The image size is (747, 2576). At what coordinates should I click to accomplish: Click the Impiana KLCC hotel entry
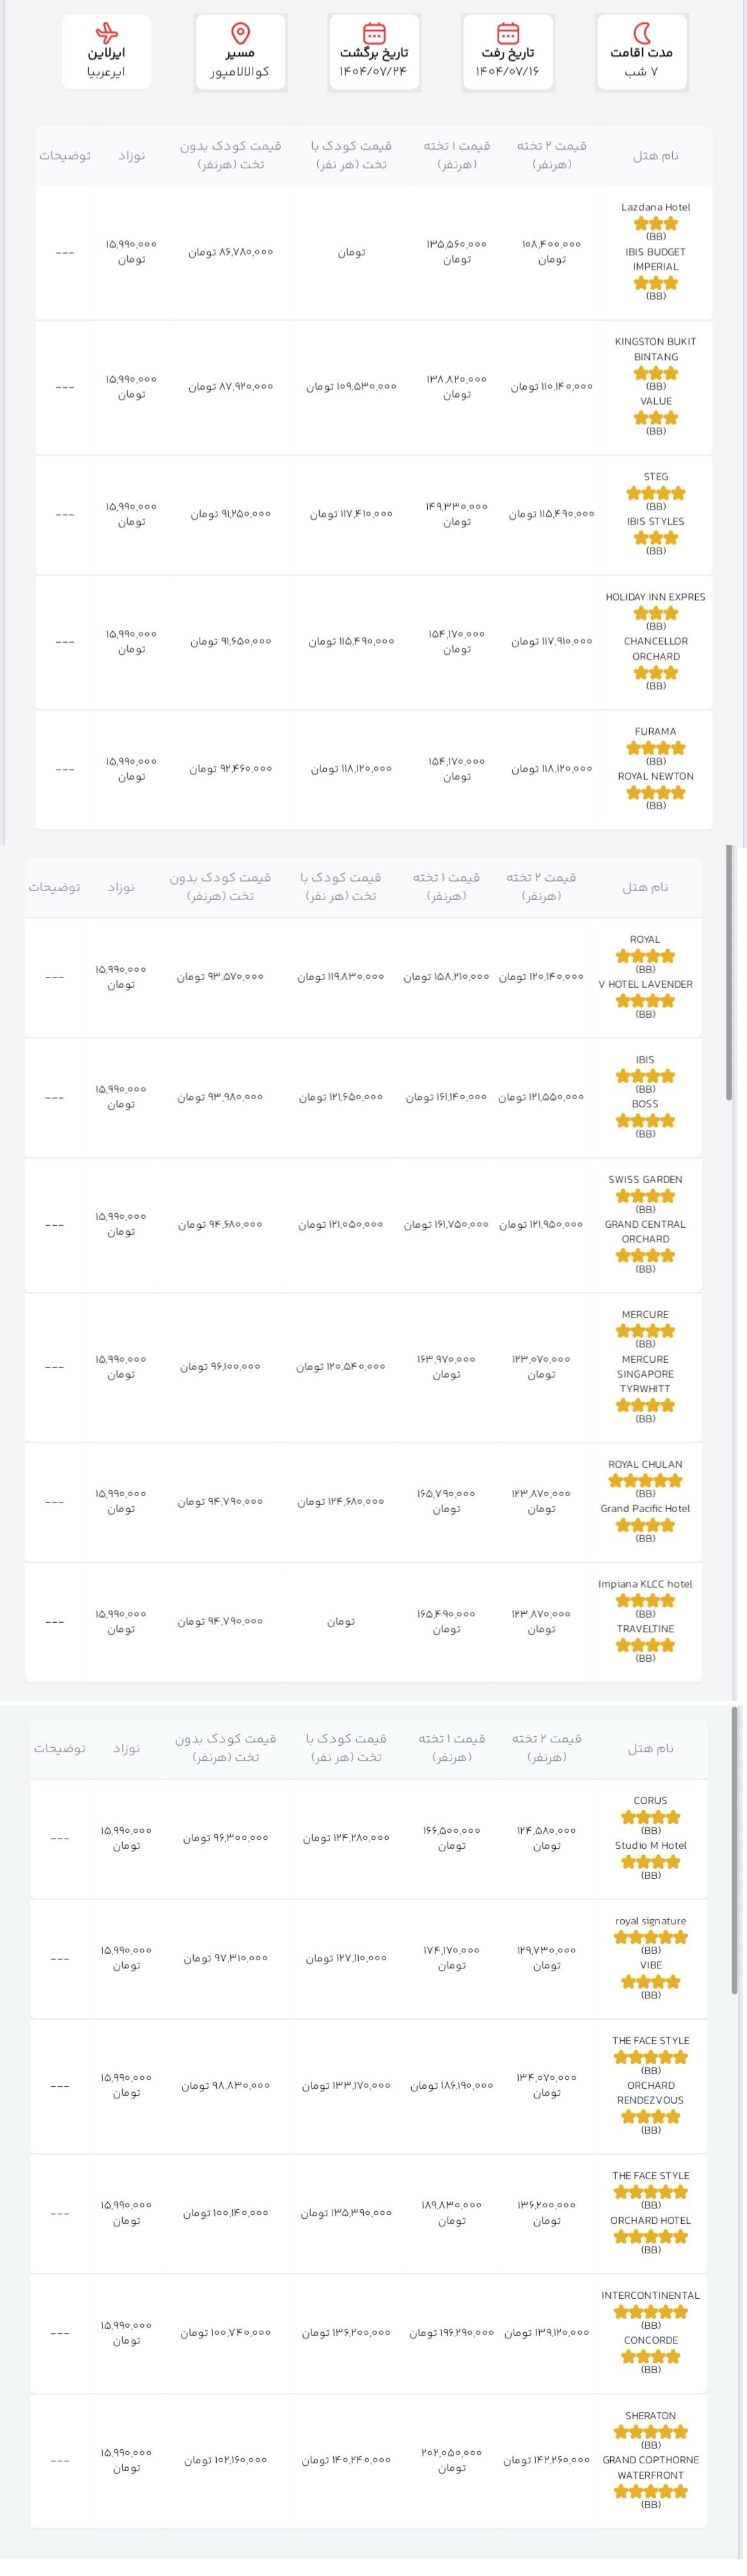(645, 1584)
